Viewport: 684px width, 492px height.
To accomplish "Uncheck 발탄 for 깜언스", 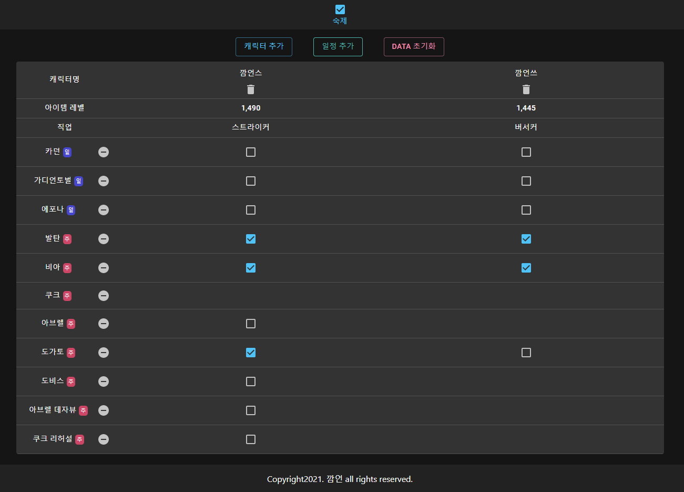I will click(x=251, y=239).
